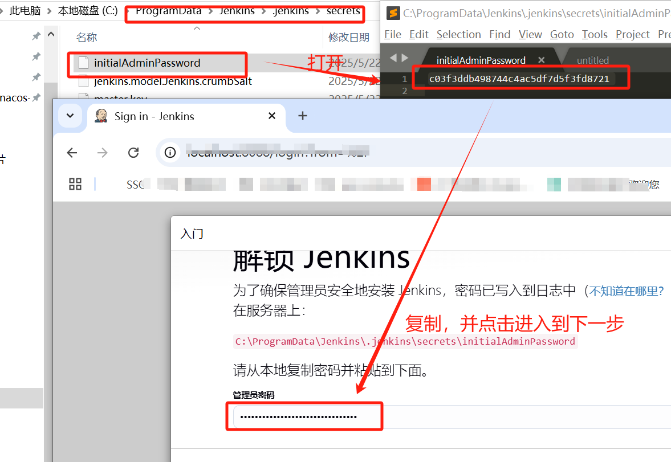The width and height of the screenshot is (671, 462).
Task: Open the Tools menu in Sublime Text
Action: coord(595,35)
